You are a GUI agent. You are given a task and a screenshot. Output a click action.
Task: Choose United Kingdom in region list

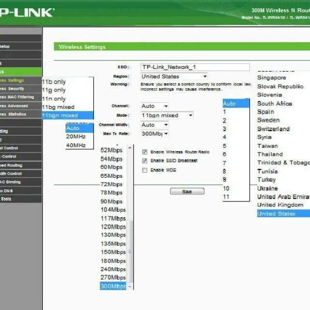click(280, 205)
